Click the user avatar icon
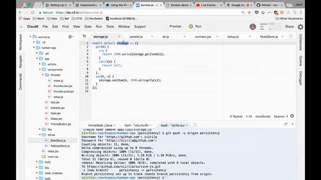The height and width of the screenshot is (180, 321). [253, 26]
